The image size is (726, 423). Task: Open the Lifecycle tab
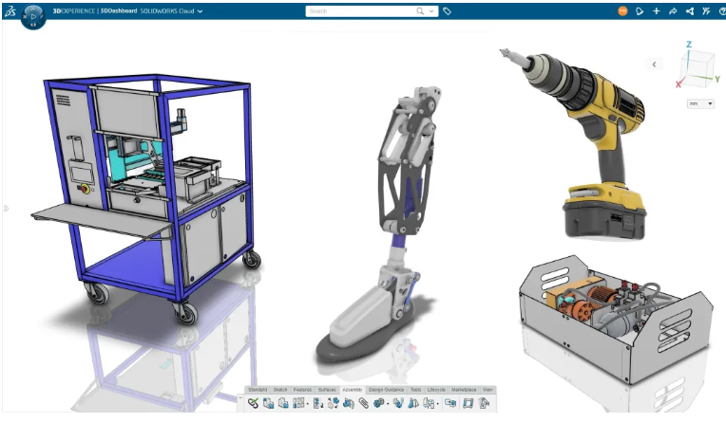coord(436,390)
